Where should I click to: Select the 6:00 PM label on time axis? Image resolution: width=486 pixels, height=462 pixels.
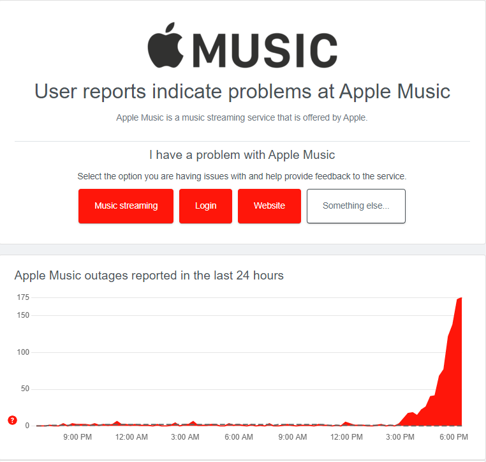453,437
